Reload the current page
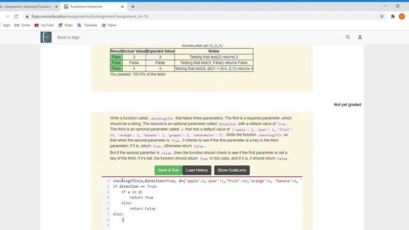Viewport: 409px width, 230px height. pos(16,16)
